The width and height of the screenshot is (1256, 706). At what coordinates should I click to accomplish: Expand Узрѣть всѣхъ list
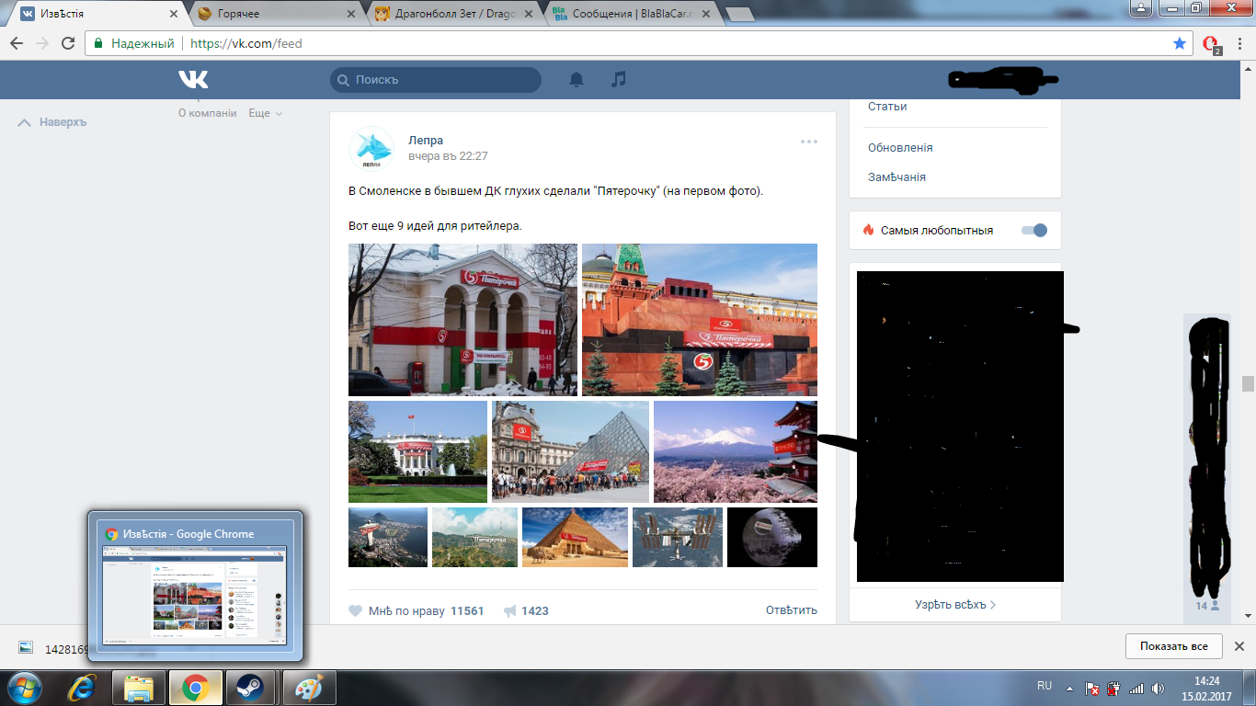[955, 605]
